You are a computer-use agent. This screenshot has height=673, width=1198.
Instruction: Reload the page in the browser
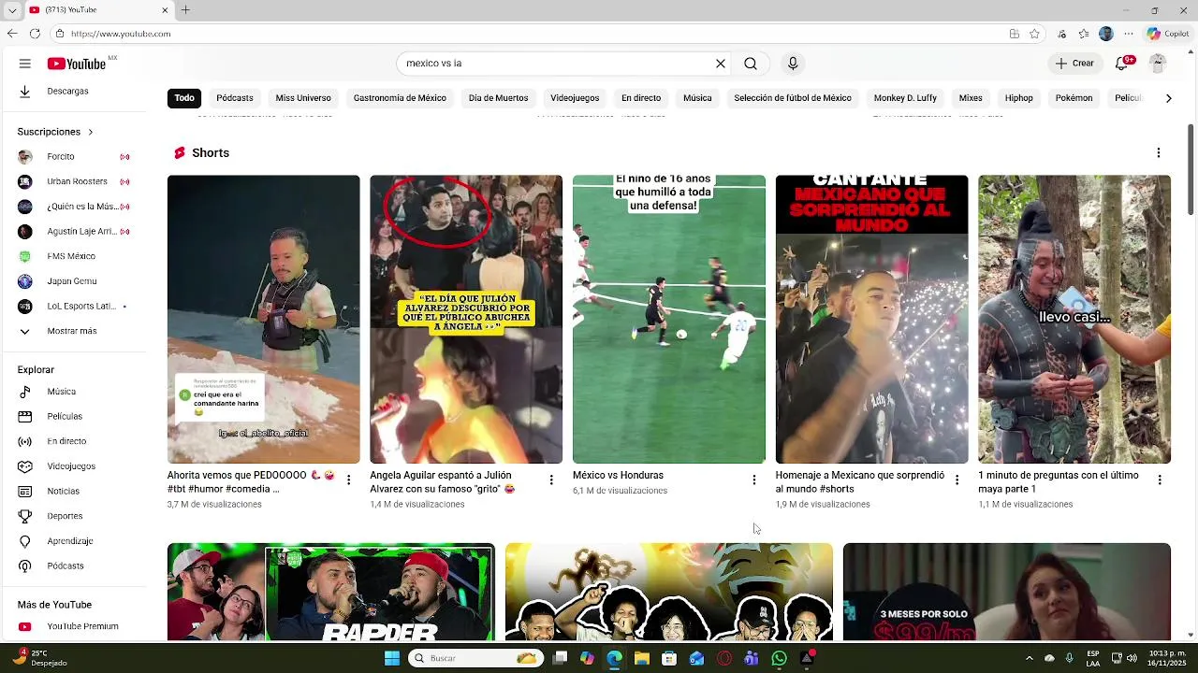(x=35, y=34)
